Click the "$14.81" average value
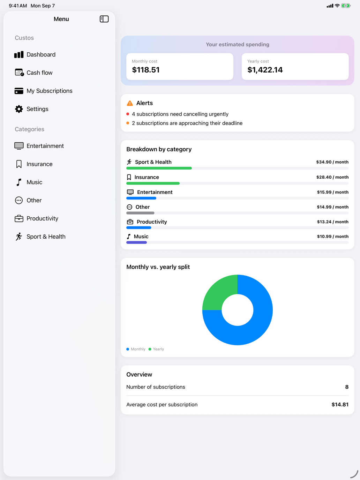Image resolution: width=360 pixels, height=480 pixels. click(340, 405)
